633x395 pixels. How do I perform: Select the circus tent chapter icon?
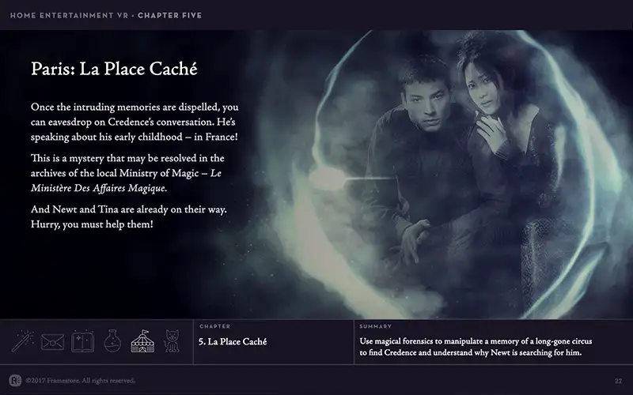pos(142,341)
